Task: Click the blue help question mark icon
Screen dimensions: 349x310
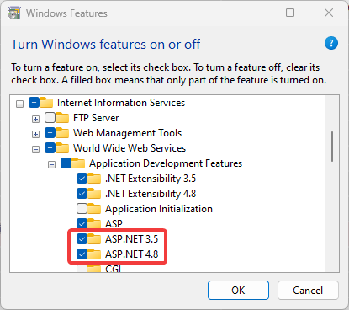Action: click(331, 43)
